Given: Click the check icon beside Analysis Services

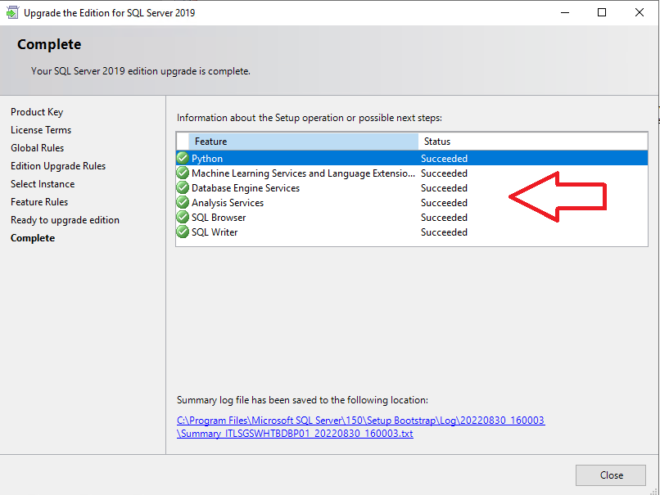Looking at the screenshot, I should pos(183,202).
